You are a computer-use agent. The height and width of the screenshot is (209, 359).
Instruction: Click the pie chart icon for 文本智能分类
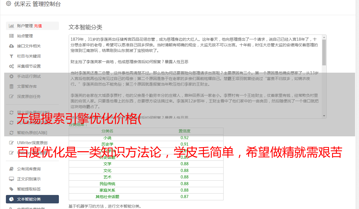click(11, 199)
